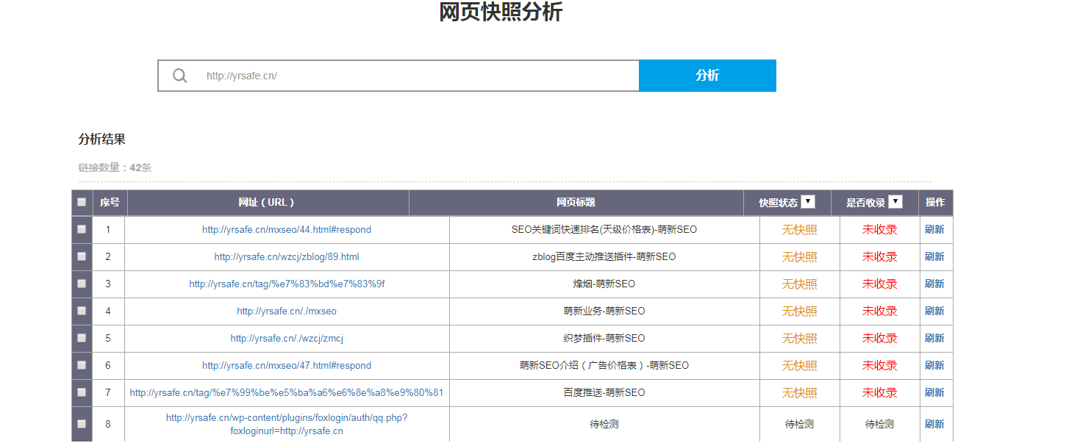Screen dimensions: 1066x443
Task: Open the 47.html#respond URL link
Action: point(287,366)
